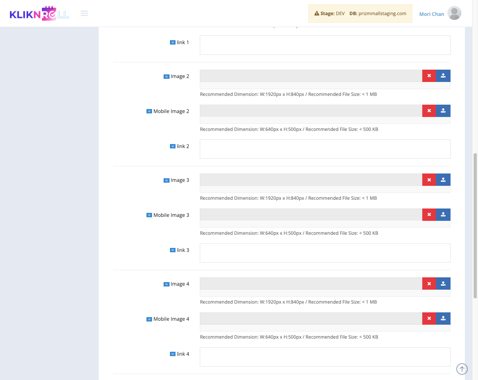Click the Mobile Image 2 file path field
This screenshot has height=380, width=478.
pyautogui.click(x=311, y=111)
